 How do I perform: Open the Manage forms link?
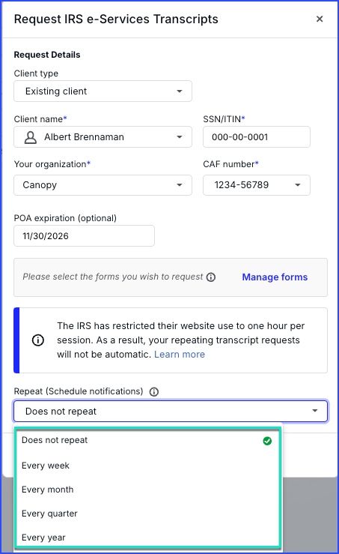tap(275, 277)
